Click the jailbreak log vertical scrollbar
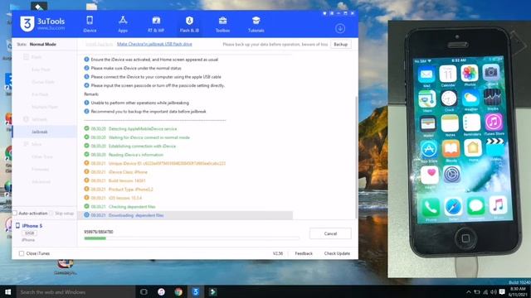The width and height of the screenshot is (531, 298). (356, 157)
